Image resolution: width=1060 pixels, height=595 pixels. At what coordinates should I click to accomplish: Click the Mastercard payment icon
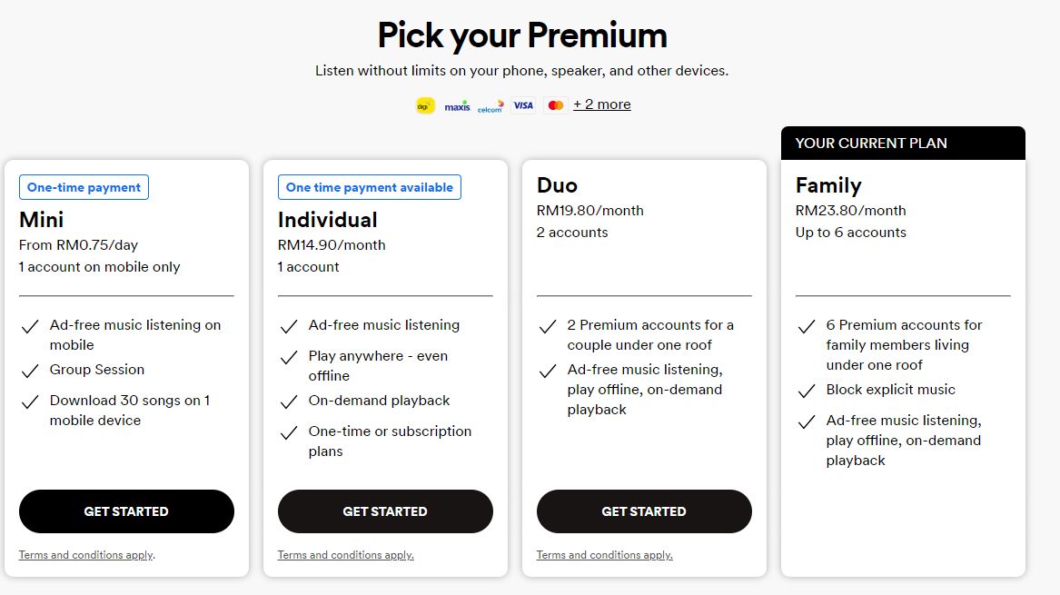[x=555, y=104]
